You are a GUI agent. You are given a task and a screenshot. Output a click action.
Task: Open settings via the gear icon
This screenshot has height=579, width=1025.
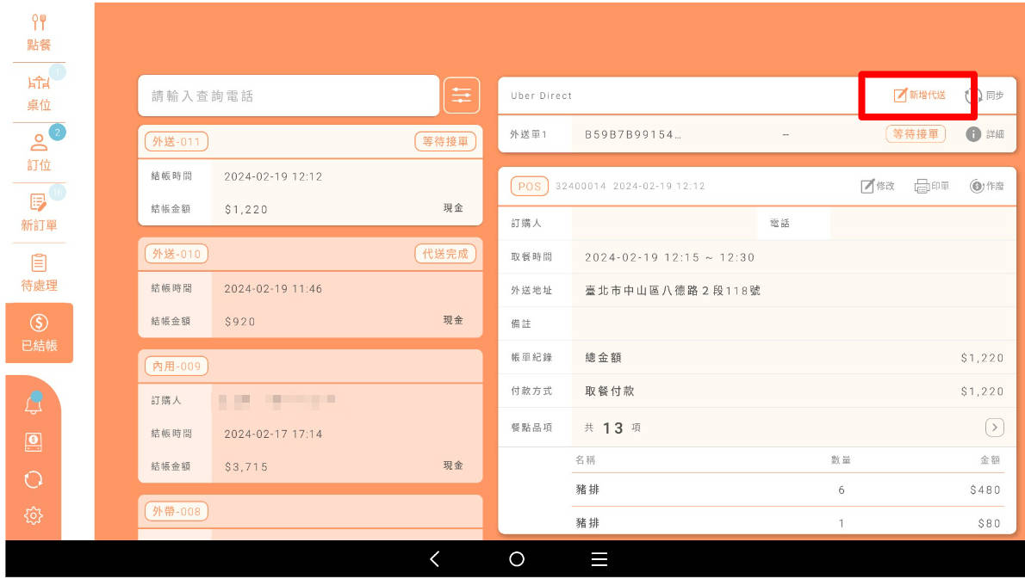click(34, 515)
